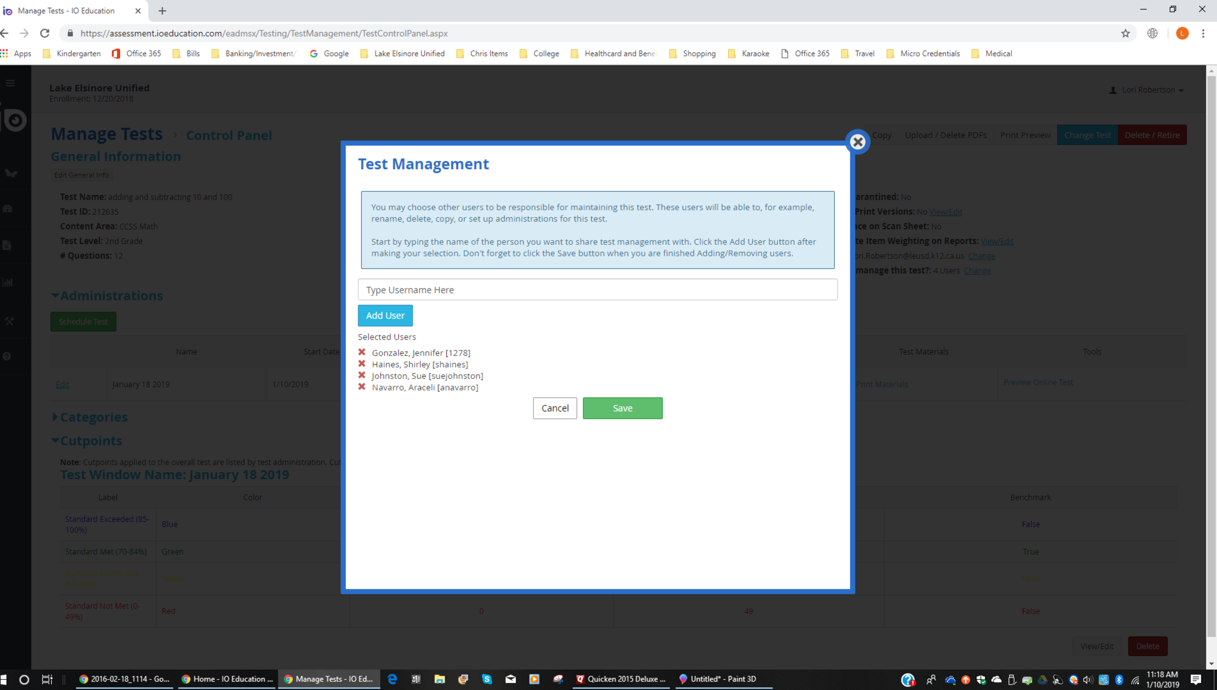This screenshot has width=1217, height=690.
Task: Switch to Home - IO Education taskbar window
Action: point(227,679)
